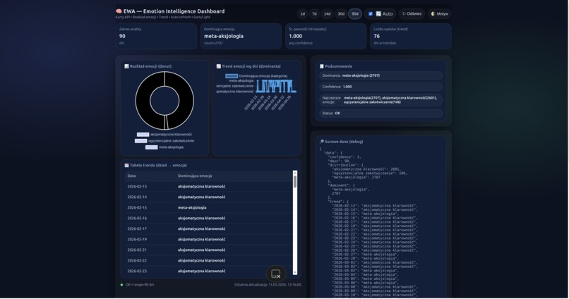The width and height of the screenshot is (569, 299).
Task: Click the trend table scrollbar thumb
Action: (295, 181)
